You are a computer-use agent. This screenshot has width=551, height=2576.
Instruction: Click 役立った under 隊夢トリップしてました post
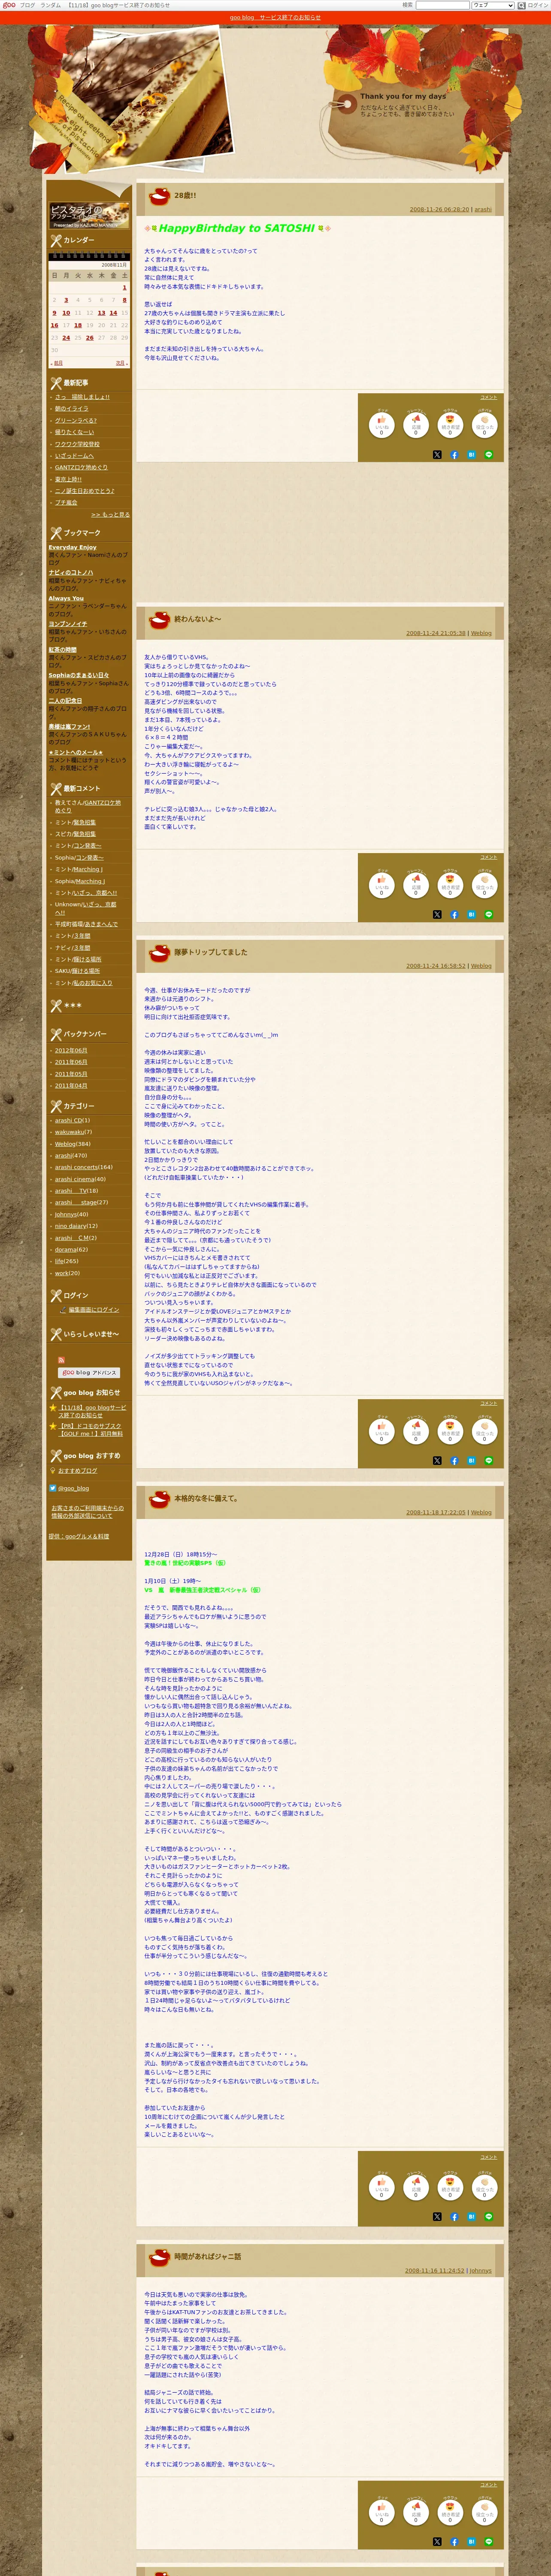pyautogui.click(x=485, y=1431)
